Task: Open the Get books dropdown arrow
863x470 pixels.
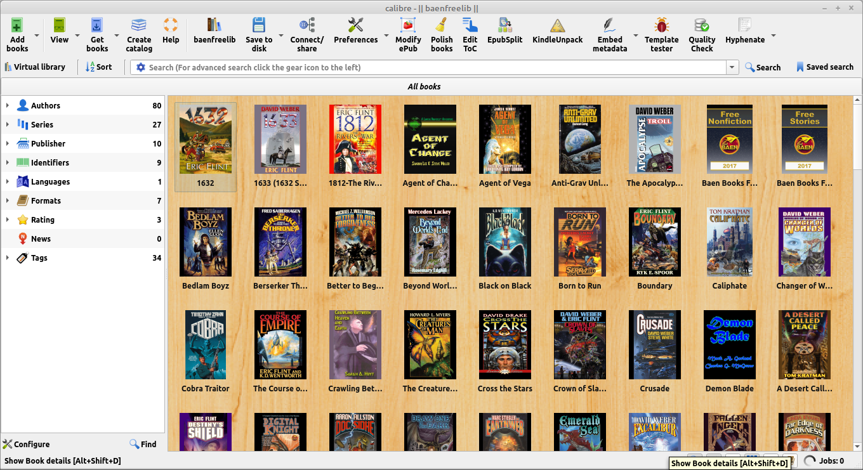Action: click(117, 36)
